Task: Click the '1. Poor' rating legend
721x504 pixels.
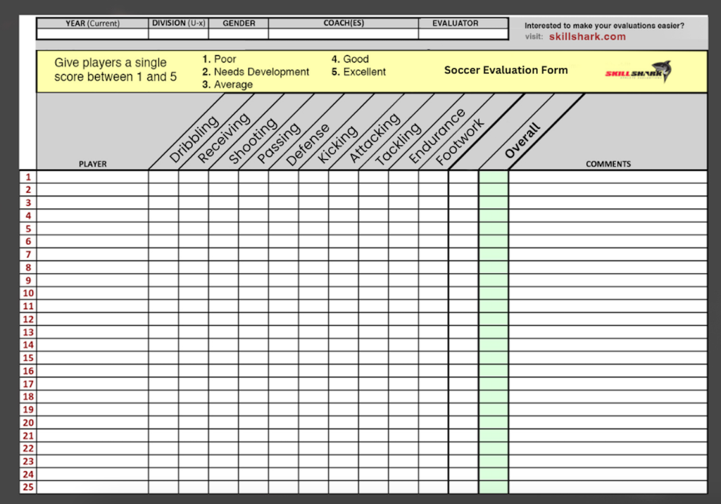Action: point(220,59)
